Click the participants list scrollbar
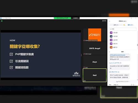The height and width of the screenshot is (103, 138). click(137, 45)
